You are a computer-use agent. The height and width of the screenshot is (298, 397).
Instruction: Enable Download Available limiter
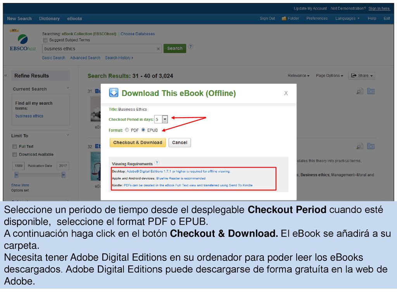pyautogui.click(x=15, y=154)
